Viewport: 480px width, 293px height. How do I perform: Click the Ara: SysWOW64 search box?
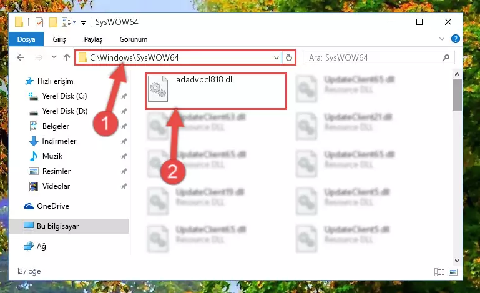[378, 57]
